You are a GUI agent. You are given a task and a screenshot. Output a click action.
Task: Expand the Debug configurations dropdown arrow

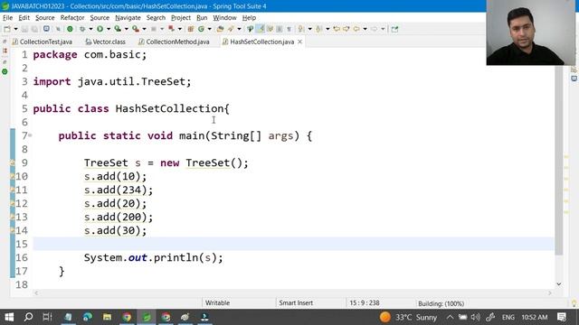click(x=90, y=29)
